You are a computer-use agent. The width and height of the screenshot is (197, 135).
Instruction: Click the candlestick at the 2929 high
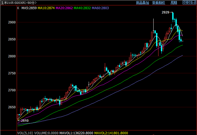click(173, 16)
